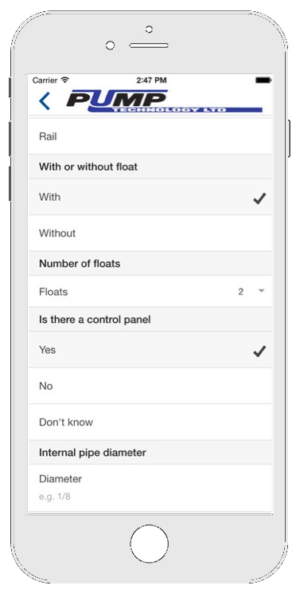Tap the Wi-Fi status icon

tap(65, 80)
